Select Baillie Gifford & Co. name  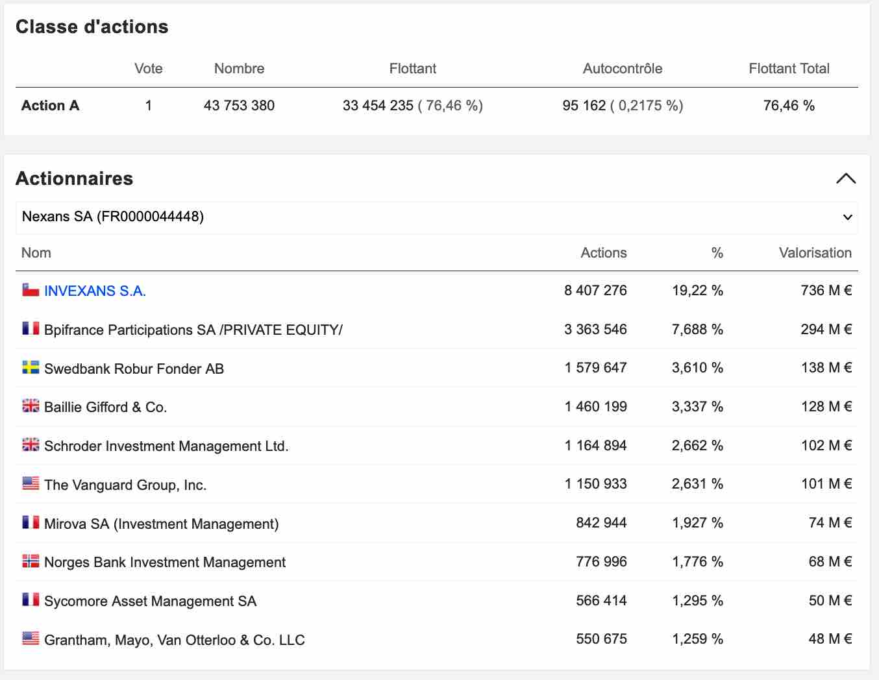pos(105,407)
